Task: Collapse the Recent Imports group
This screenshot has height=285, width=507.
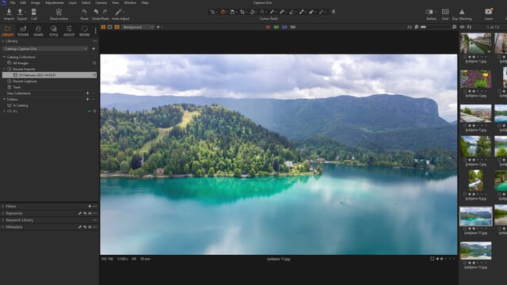Action: [x=4, y=69]
